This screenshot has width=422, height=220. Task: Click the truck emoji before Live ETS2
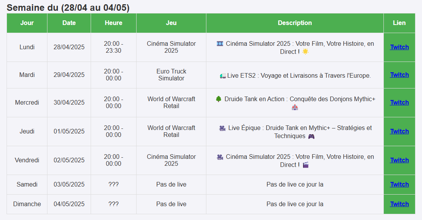point(223,76)
